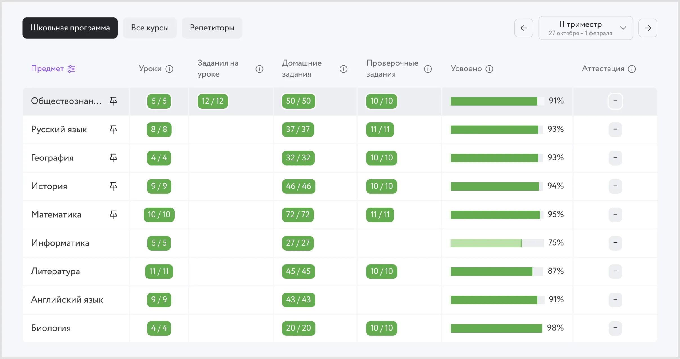Image resolution: width=680 pixels, height=359 pixels.
Task: Switch to Все курсы tab
Action: point(150,28)
